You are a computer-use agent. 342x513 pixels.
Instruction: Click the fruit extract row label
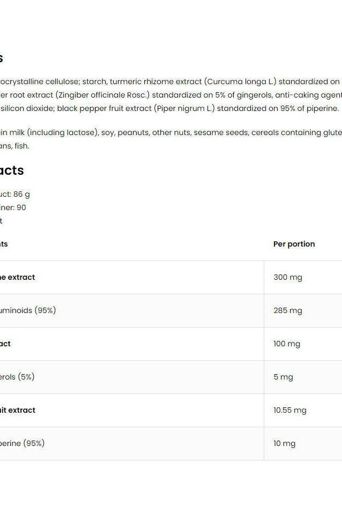point(18,410)
